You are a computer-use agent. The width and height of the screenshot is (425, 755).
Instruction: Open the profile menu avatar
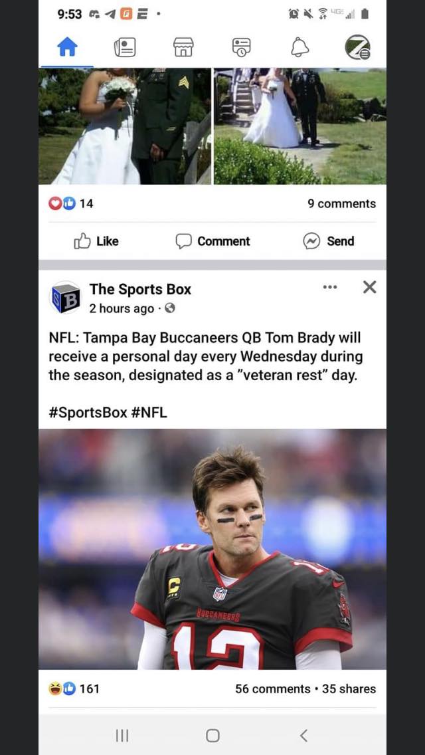point(358,48)
